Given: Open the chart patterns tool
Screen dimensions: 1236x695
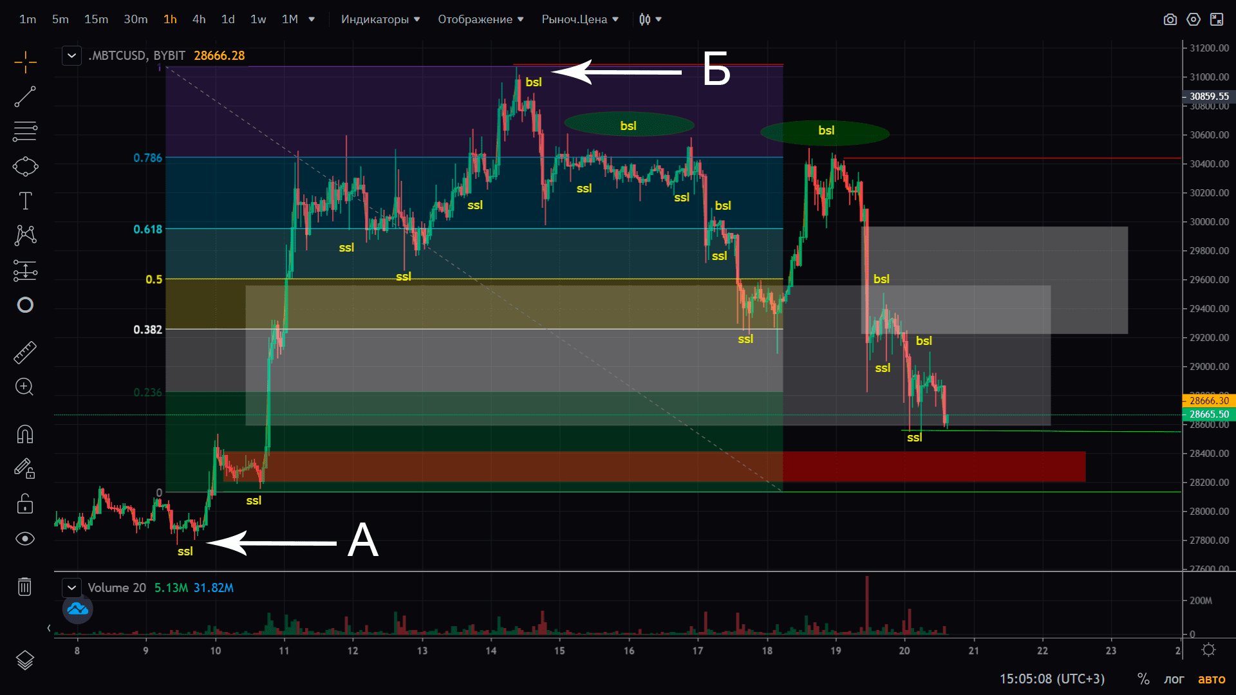Looking at the screenshot, I should click(x=25, y=235).
